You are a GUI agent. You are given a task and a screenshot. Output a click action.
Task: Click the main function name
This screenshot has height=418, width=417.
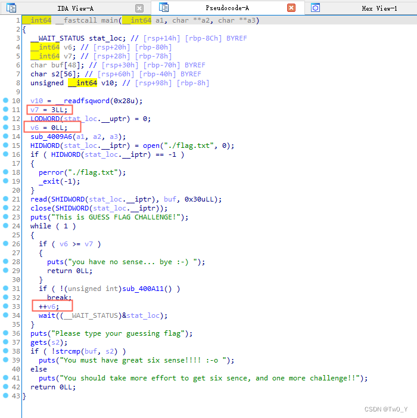[109, 20]
